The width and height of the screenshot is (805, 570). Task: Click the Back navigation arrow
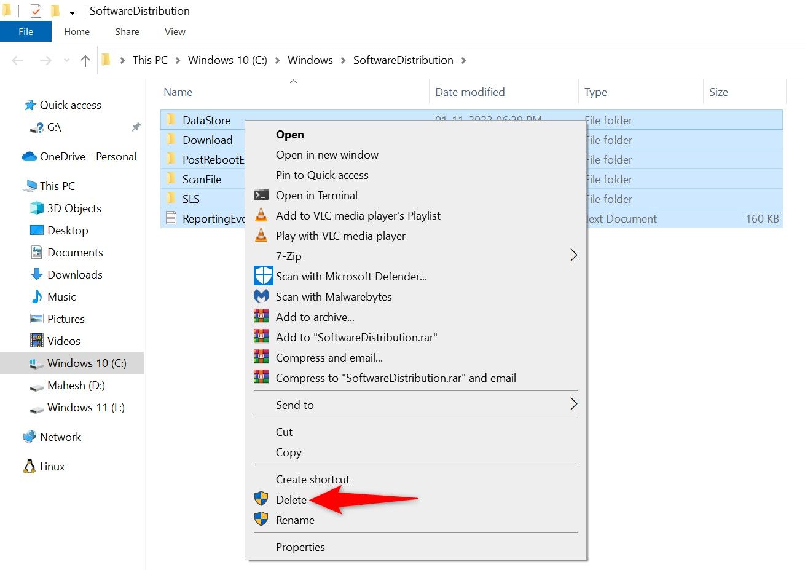(18, 60)
